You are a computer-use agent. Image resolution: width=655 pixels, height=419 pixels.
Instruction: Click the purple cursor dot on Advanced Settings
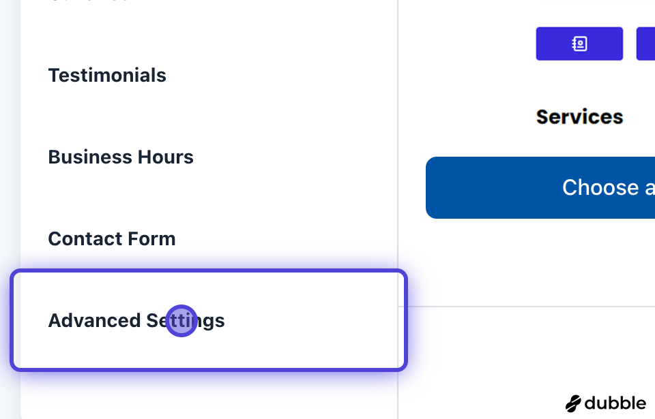181,320
